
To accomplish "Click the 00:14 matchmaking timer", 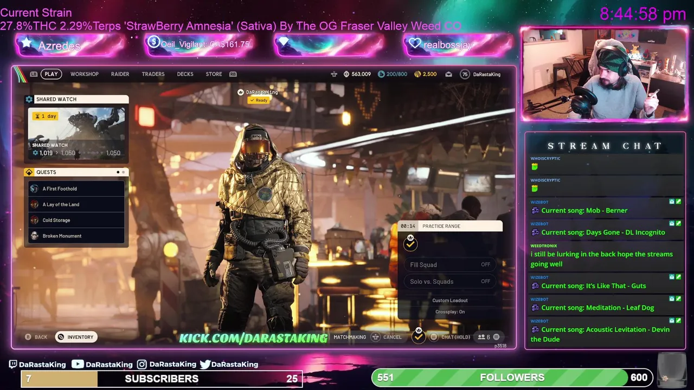I will tap(408, 226).
